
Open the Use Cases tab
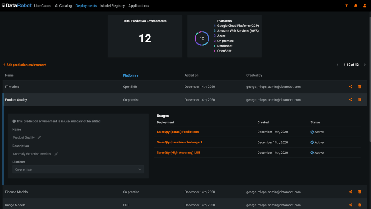tap(43, 6)
